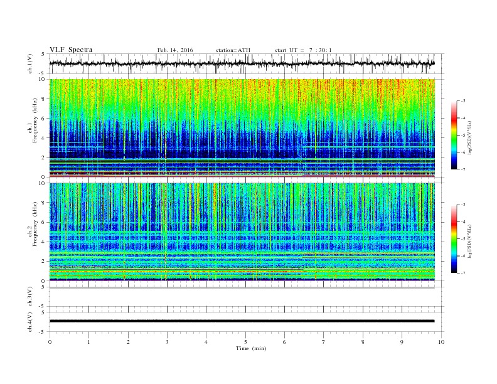Click the "2" kHz tick on ch.1 spectrogram
Screen dimensions: 497x384
click(44, 157)
